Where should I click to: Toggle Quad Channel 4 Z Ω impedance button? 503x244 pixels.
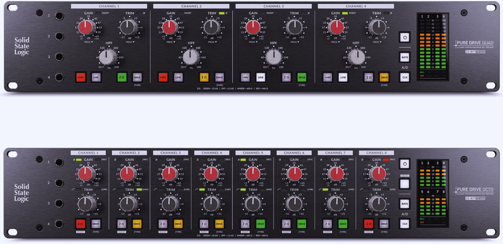(x=369, y=77)
